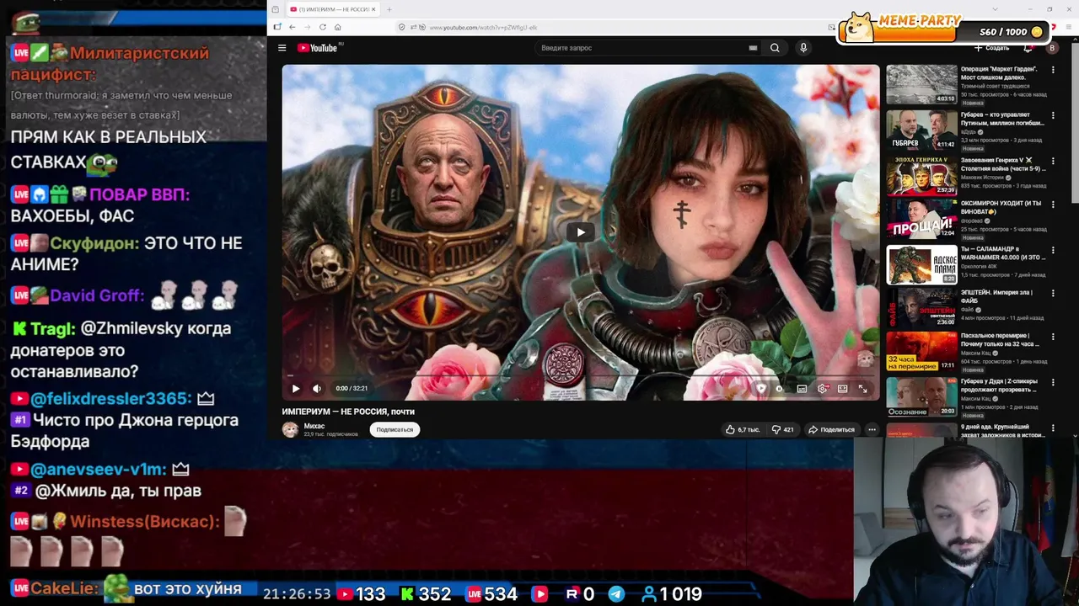The height and width of the screenshot is (606, 1079).
Task: Toggle subtitles in the video player
Action: 802,388
